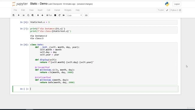Screen dimensions: 195x110
Task: Insert a cell below with plus icon
Action: [19, 15]
